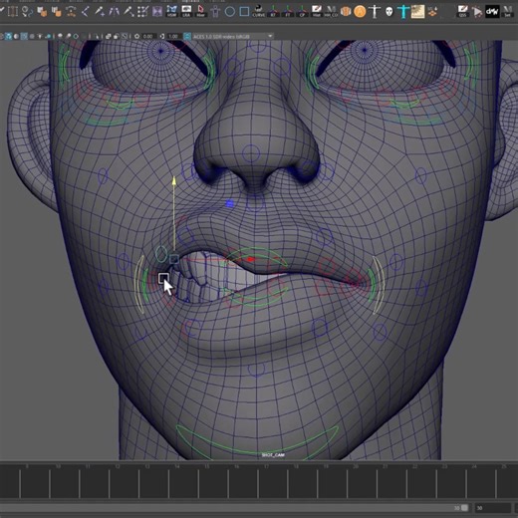Toggle the view transform icon beside ACES
Viewport: 518px width, 518px height.
pyautogui.click(x=187, y=36)
